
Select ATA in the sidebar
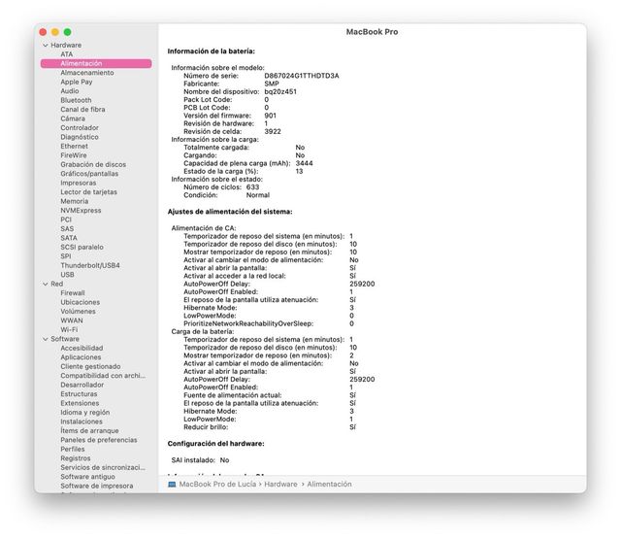click(x=67, y=54)
